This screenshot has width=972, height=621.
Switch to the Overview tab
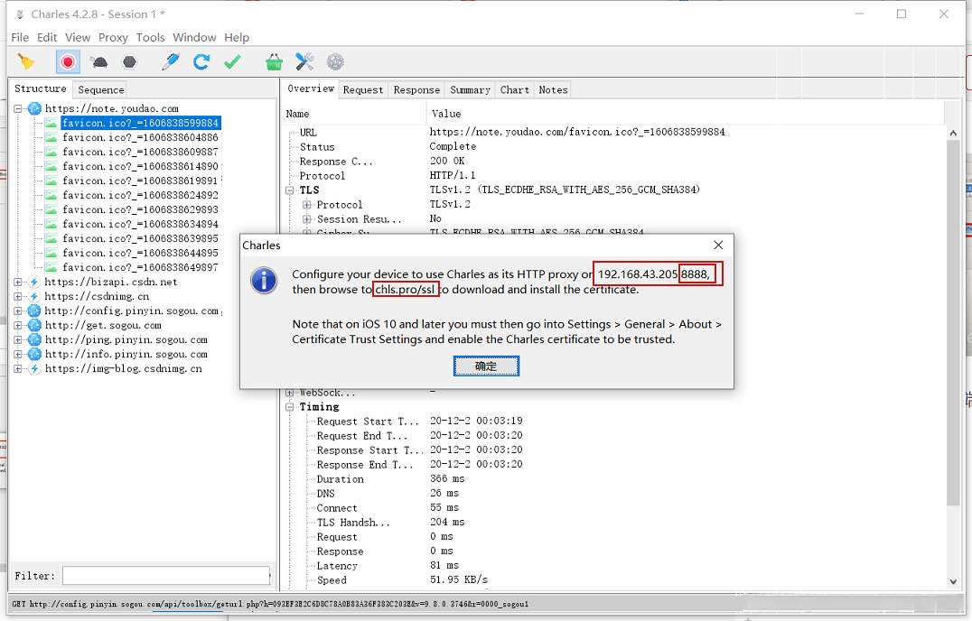pos(311,89)
